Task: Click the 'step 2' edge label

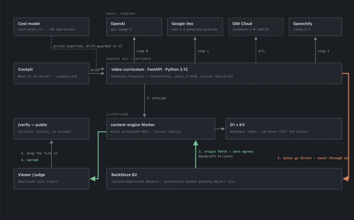Action: click(323, 51)
